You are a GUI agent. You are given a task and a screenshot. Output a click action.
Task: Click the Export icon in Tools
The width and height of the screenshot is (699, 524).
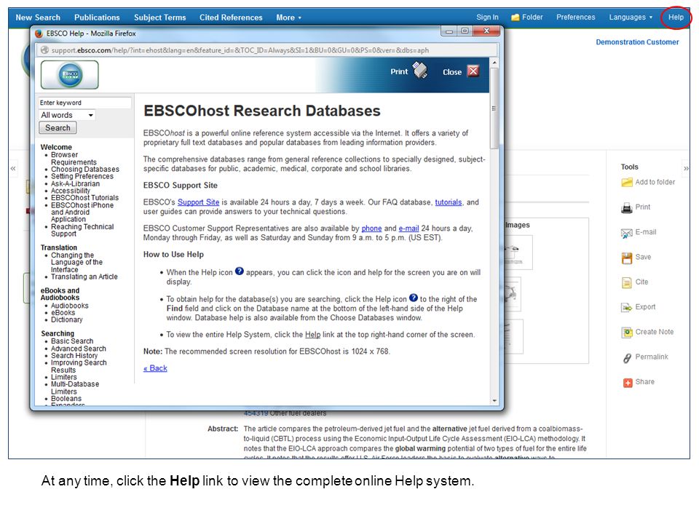click(x=627, y=307)
